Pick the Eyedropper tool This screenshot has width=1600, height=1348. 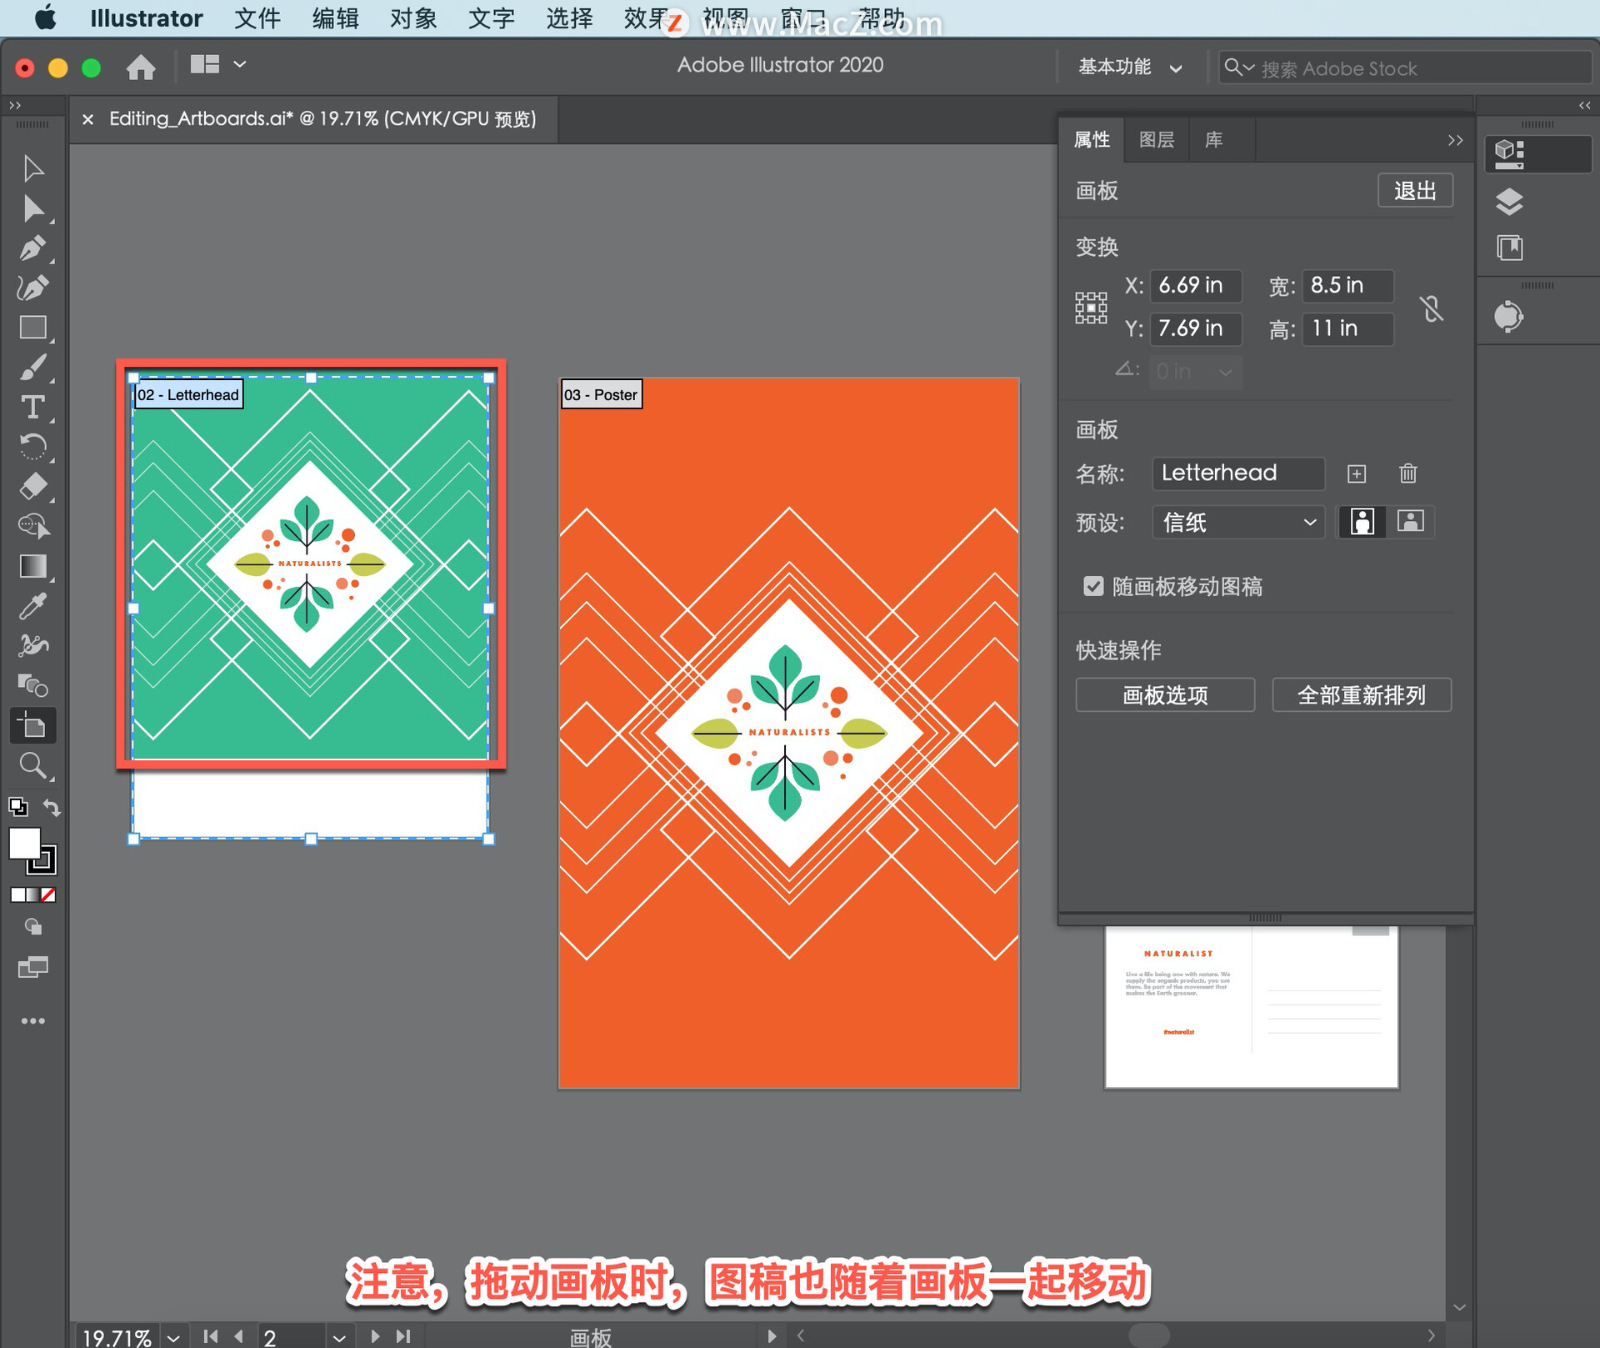(33, 606)
